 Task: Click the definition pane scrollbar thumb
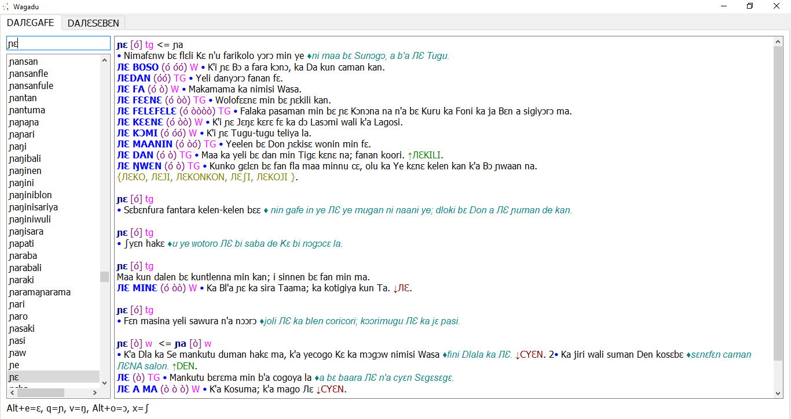point(778,203)
